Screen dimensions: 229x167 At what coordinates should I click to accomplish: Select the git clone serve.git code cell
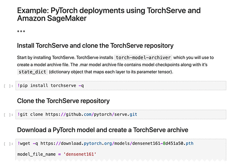tap(121, 114)
